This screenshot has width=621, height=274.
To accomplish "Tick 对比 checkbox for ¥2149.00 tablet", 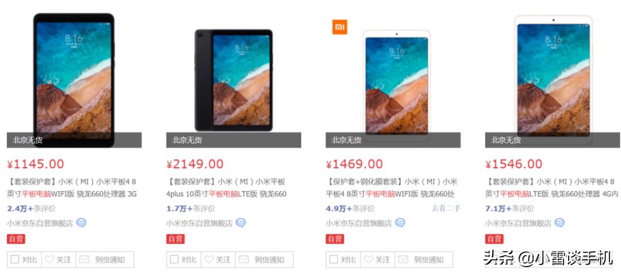I will click(x=174, y=260).
